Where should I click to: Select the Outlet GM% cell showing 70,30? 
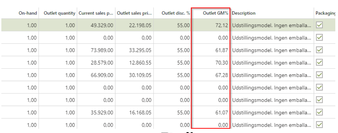[x=222, y=63]
